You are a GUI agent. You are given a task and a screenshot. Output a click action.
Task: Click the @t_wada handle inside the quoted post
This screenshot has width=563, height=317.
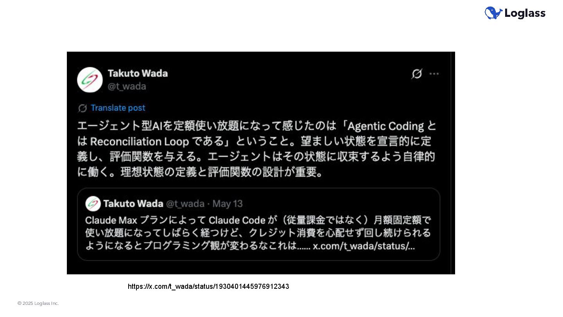185,204
